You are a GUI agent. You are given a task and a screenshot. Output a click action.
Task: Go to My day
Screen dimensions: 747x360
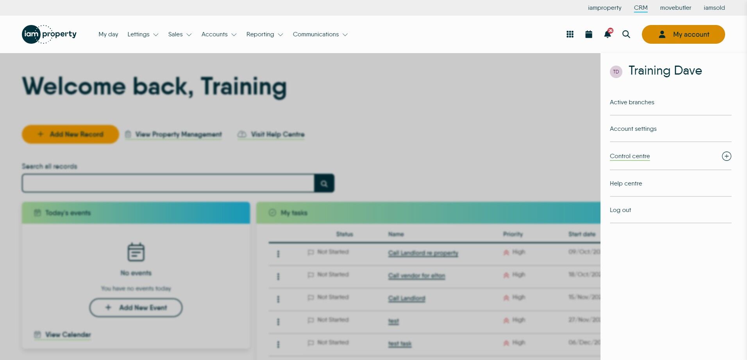coord(108,34)
